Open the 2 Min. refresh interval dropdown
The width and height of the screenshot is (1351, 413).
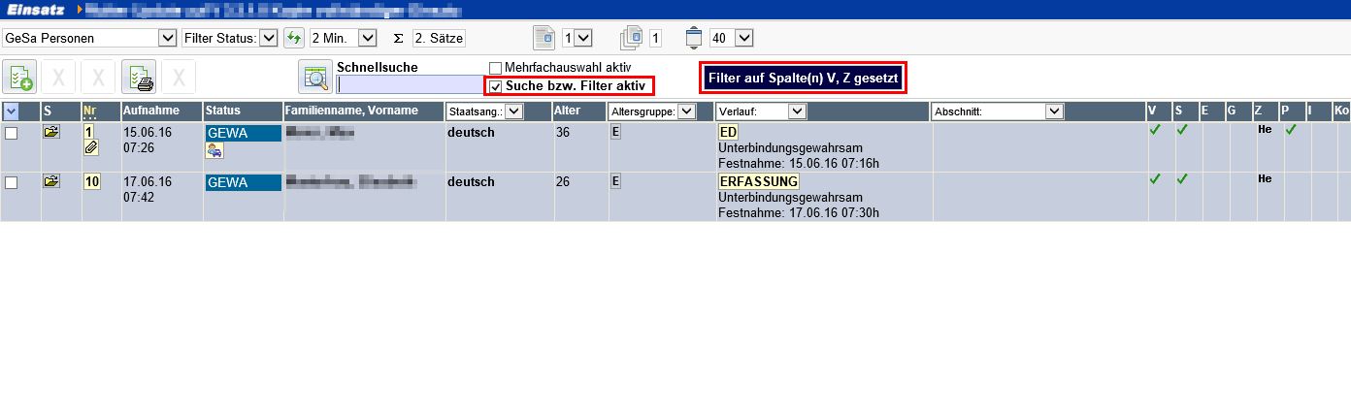click(x=343, y=38)
